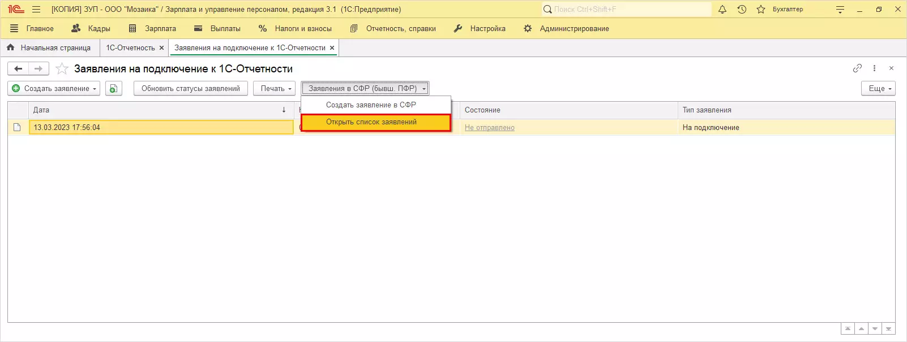
Task: Open notifications bell
Action: coord(722,9)
